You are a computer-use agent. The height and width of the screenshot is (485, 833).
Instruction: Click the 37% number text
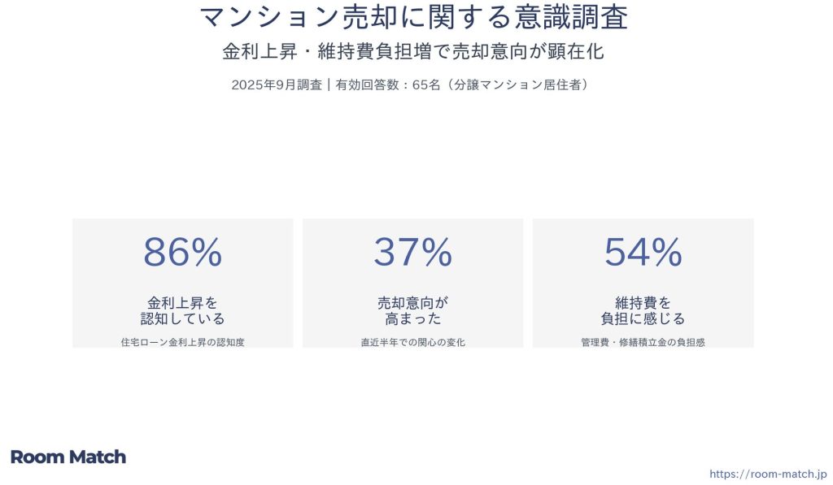click(412, 252)
